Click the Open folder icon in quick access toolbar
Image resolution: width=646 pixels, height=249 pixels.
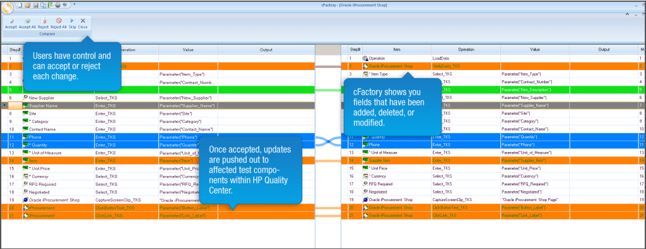pos(27,5)
